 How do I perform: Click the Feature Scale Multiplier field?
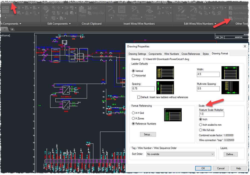pyautogui.click(x=211, y=114)
